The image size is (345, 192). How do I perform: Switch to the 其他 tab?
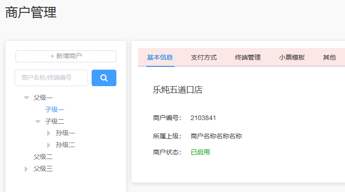point(329,58)
